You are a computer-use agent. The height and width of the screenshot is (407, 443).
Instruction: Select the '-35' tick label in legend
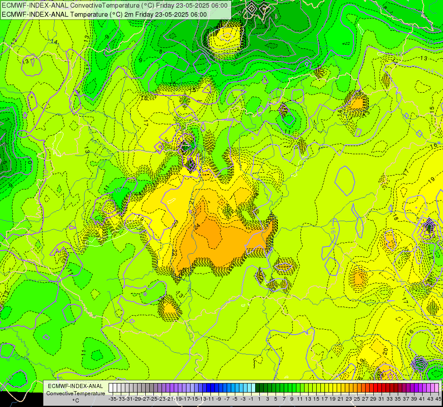click(x=112, y=399)
